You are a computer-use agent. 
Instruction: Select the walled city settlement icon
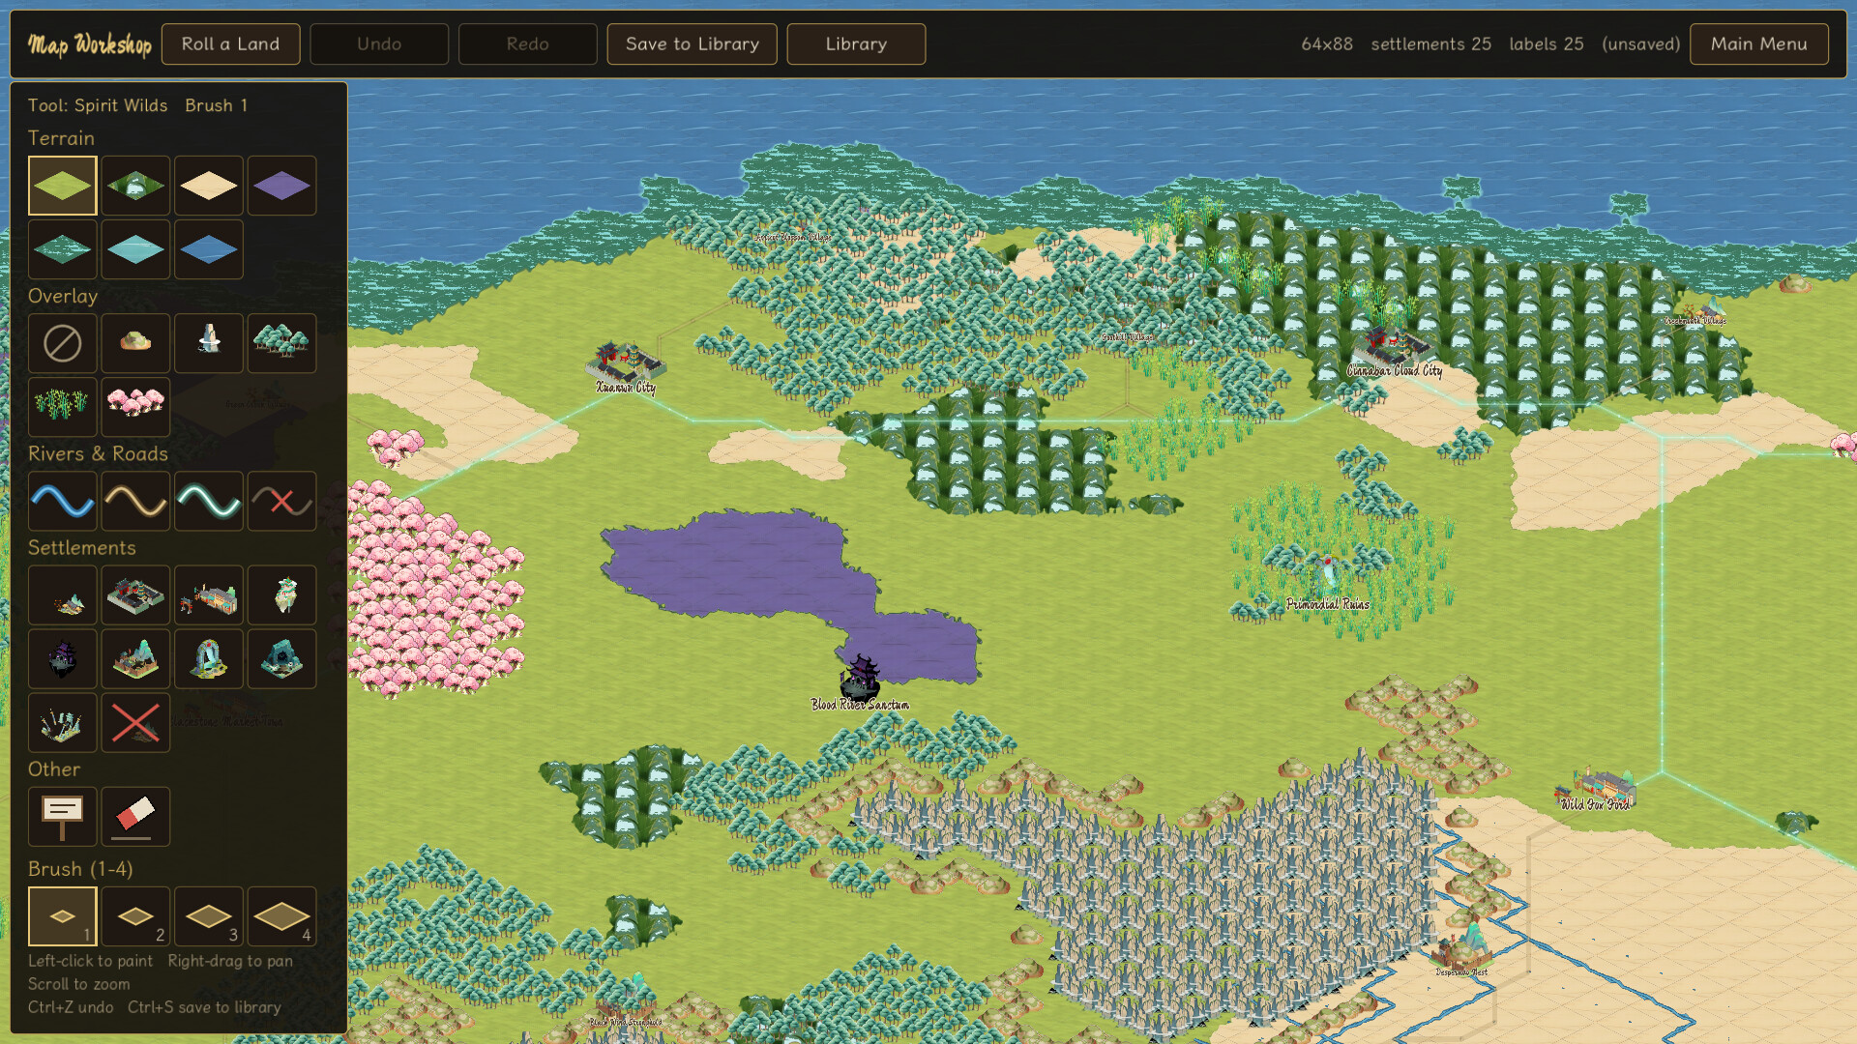pyautogui.click(x=135, y=594)
